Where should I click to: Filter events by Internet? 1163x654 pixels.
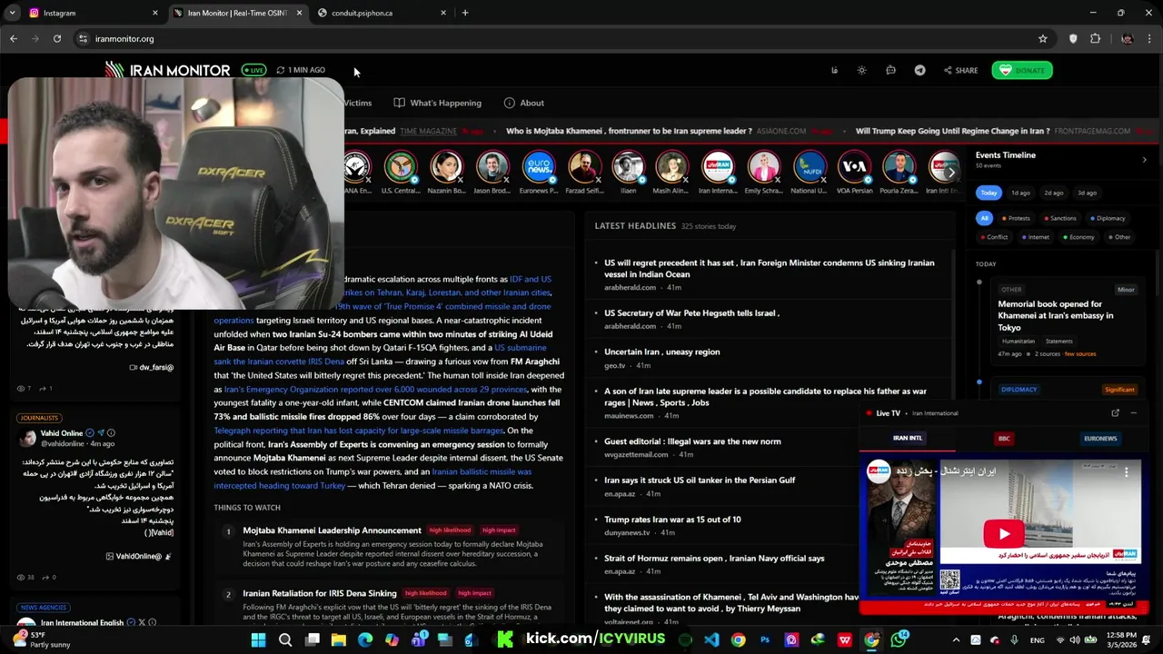tap(1035, 237)
